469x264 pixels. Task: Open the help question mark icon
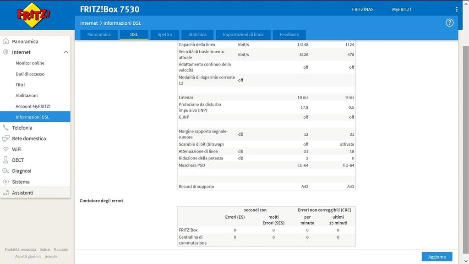[449, 23]
